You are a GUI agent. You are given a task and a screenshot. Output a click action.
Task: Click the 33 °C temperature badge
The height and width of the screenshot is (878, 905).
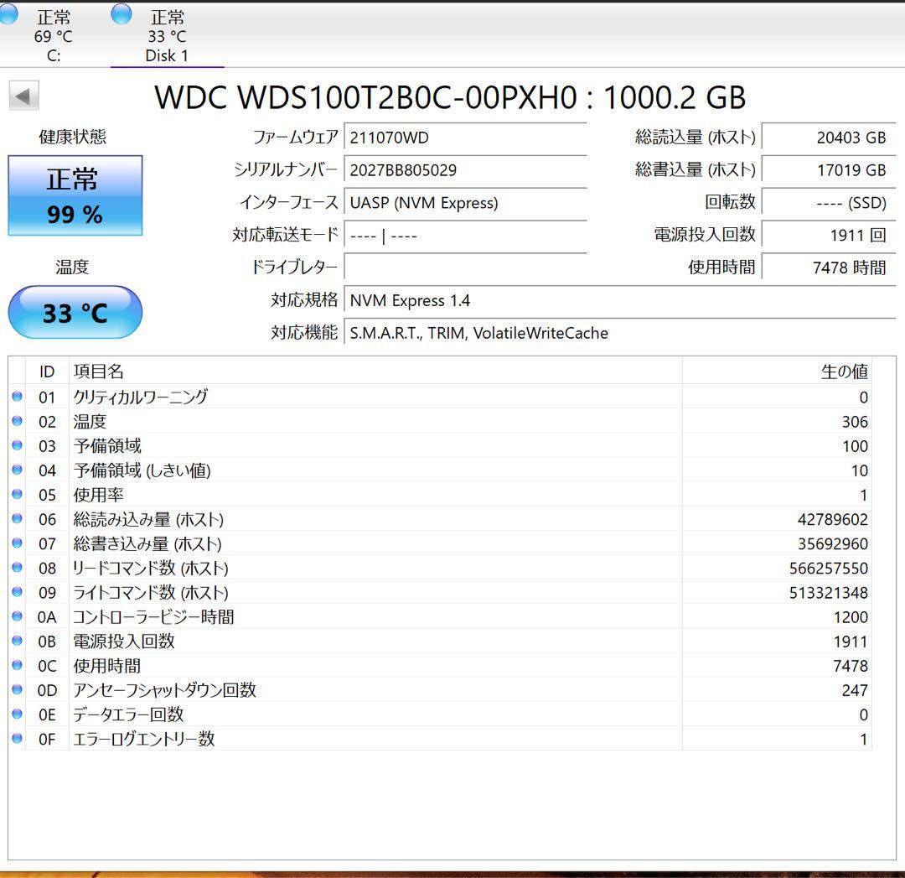click(75, 312)
